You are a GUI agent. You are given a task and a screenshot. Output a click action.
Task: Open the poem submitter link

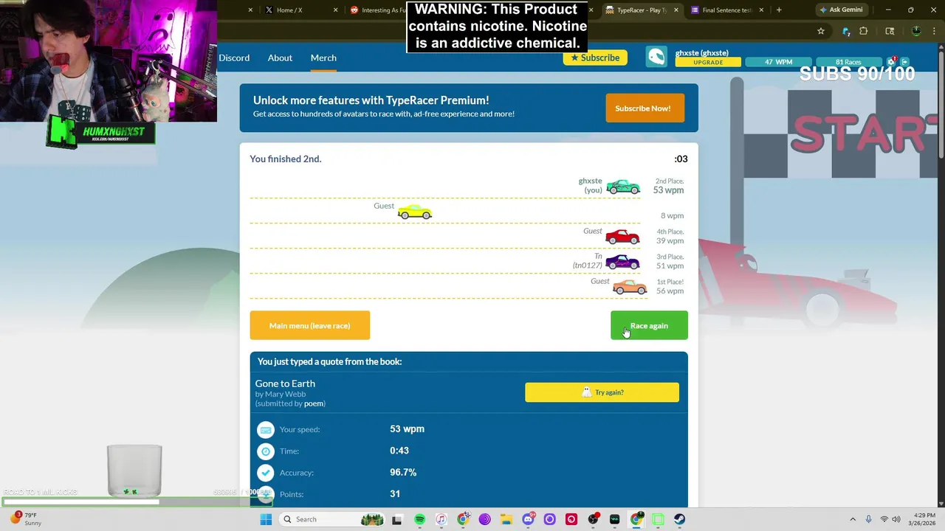[x=314, y=403]
